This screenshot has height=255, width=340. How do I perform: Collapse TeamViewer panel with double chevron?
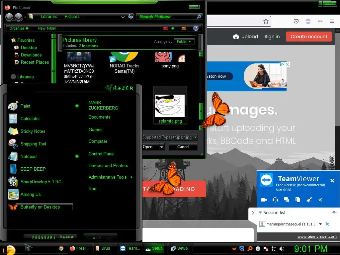coord(320,200)
